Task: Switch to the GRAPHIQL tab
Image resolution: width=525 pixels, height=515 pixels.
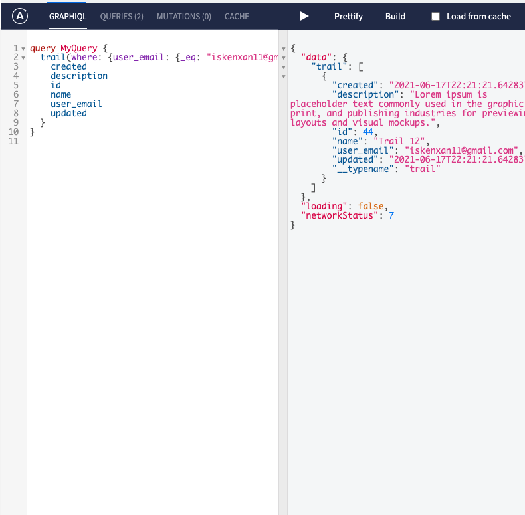Action: point(68,16)
